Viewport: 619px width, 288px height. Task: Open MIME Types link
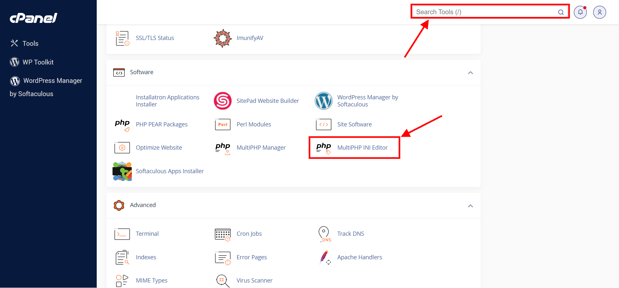pos(152,281)
